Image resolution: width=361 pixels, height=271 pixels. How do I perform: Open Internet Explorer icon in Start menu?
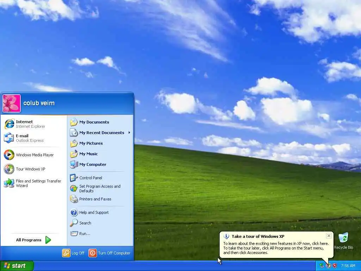pos(9,124)
